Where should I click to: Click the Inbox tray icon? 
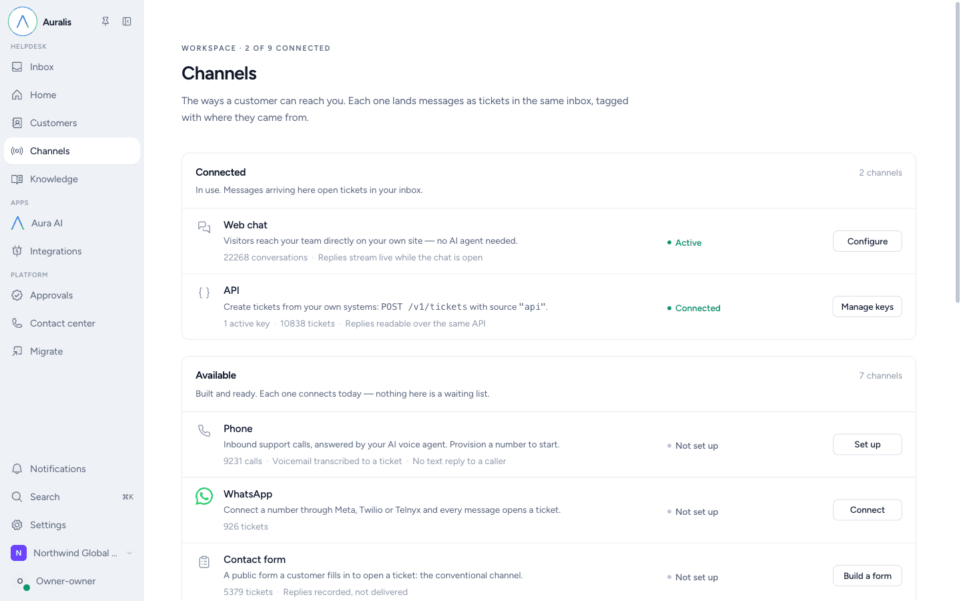tap(17, 67)
